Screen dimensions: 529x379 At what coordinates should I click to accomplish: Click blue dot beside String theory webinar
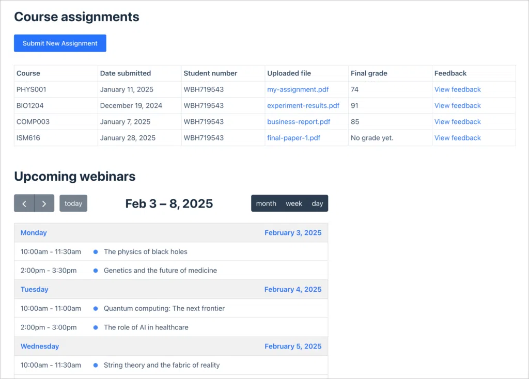(96, 366)
